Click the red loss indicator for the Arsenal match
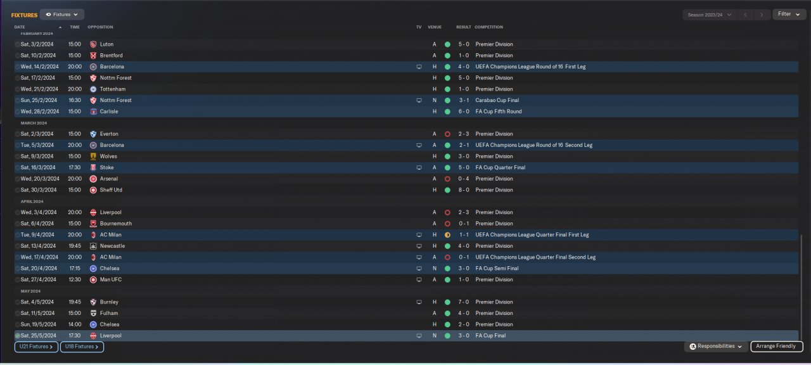The height and width of the screenshot is (365, 811). tap(447, 179)
